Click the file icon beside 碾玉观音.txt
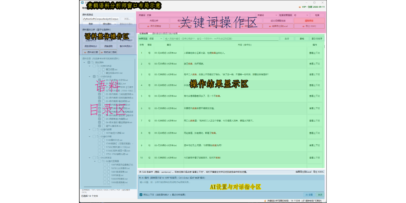 point(103,69)
